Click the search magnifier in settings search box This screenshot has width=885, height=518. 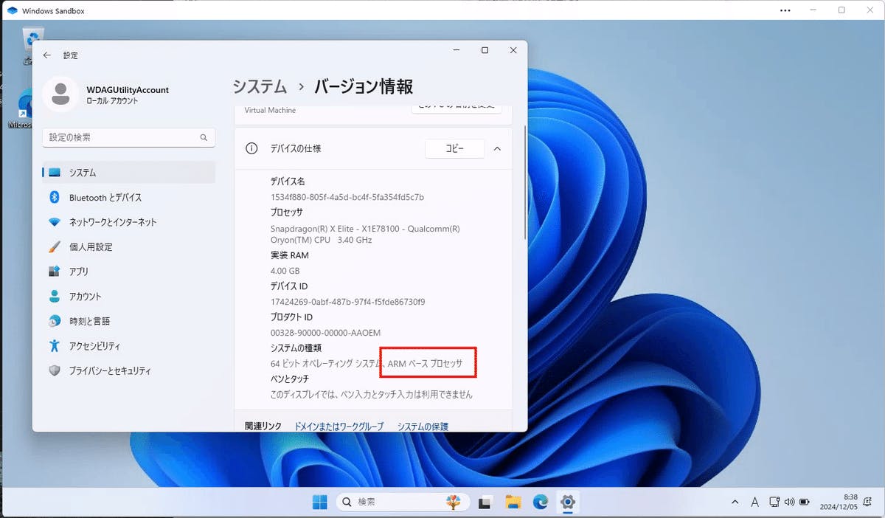pos(204,138)
